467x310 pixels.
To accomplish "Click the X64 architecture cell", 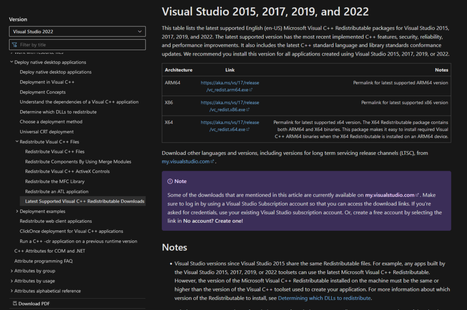I will pos(169,122).
